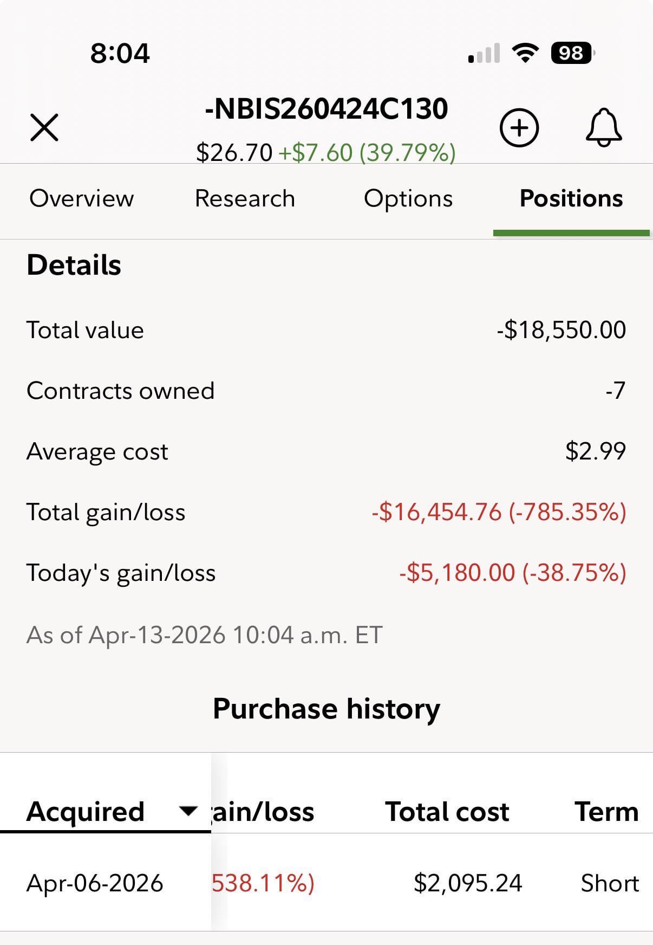
Task: Switch to the Overview tab
Action: [x=81, y=198]
